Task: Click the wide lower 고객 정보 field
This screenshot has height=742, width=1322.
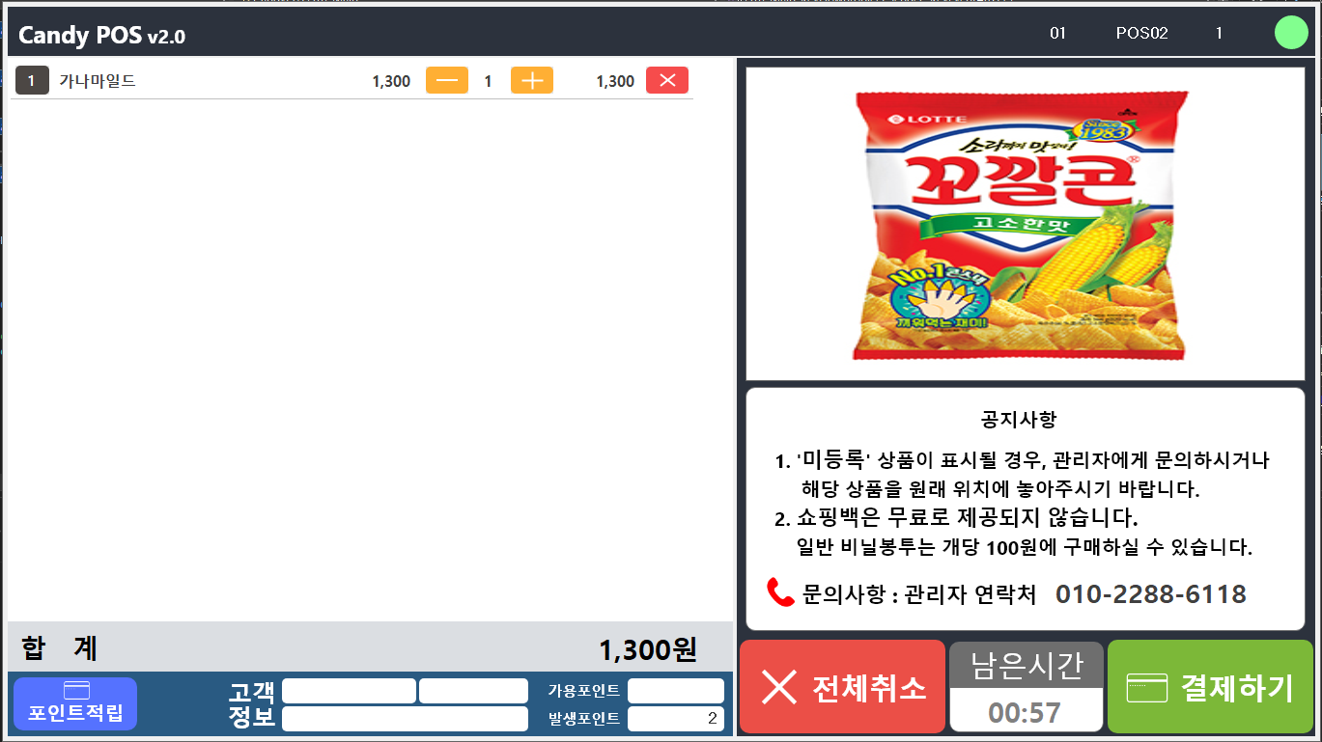Action: [x=405, y=719]
